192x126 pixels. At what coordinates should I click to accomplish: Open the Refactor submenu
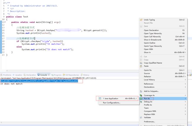click(163, 77)
